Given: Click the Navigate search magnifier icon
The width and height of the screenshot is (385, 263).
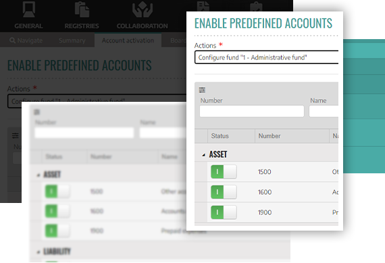Looking at the screenshot, I should click(x=12, y=40).
